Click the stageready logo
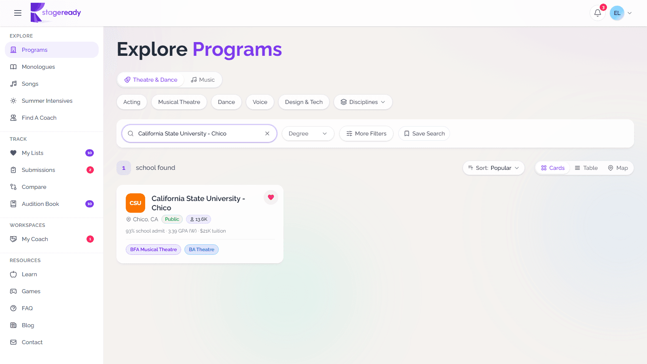647x364 pixels. (x=56, y=13)
